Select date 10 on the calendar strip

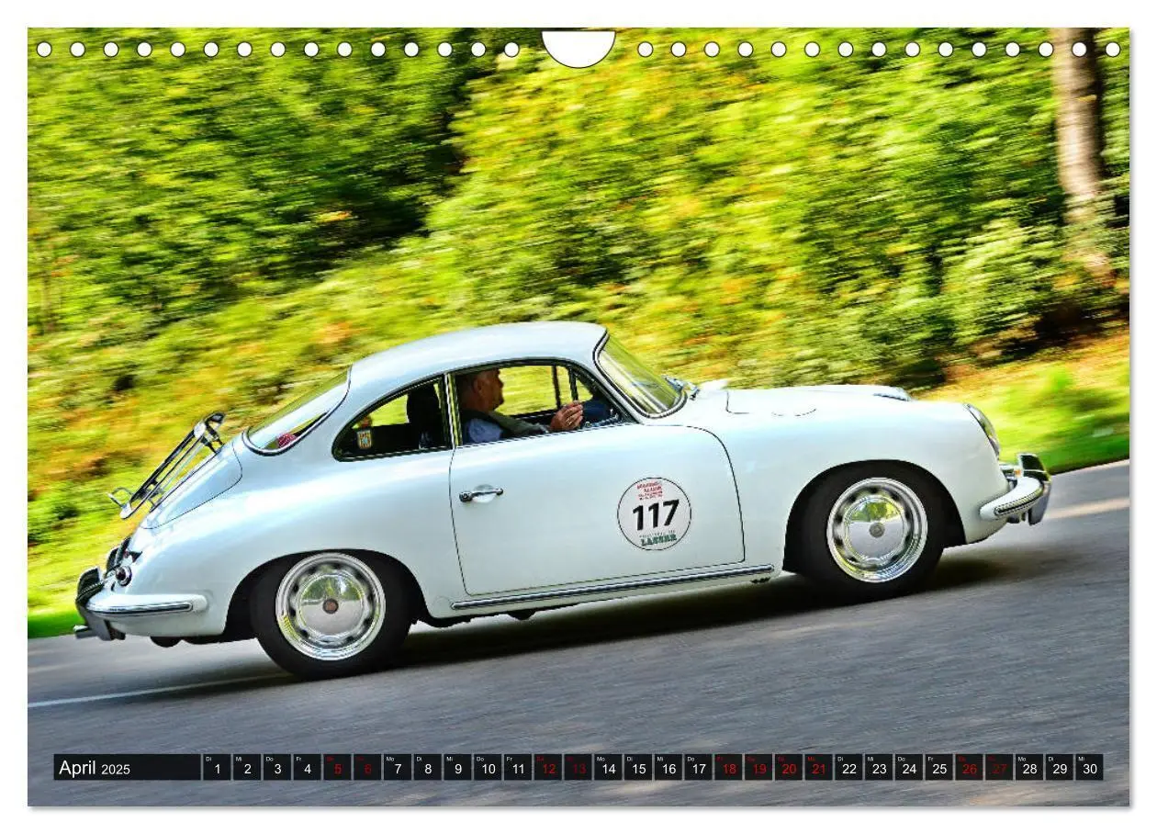click(x=488, y=768)
